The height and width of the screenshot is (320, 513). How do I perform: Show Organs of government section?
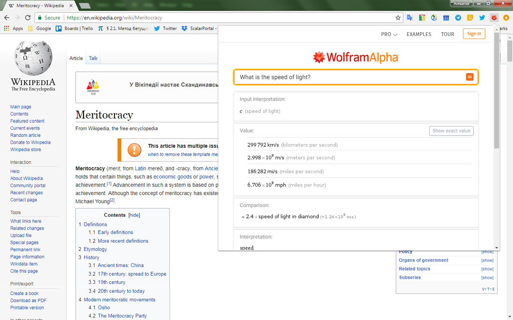487,260
